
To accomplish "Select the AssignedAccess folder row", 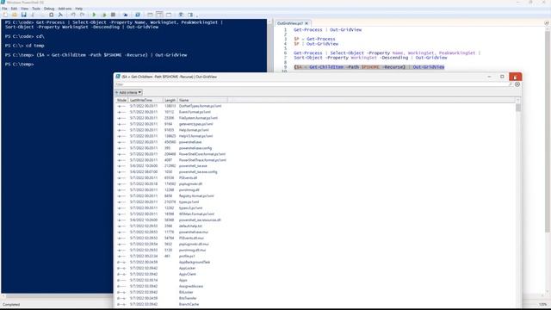I will (315, 286).
